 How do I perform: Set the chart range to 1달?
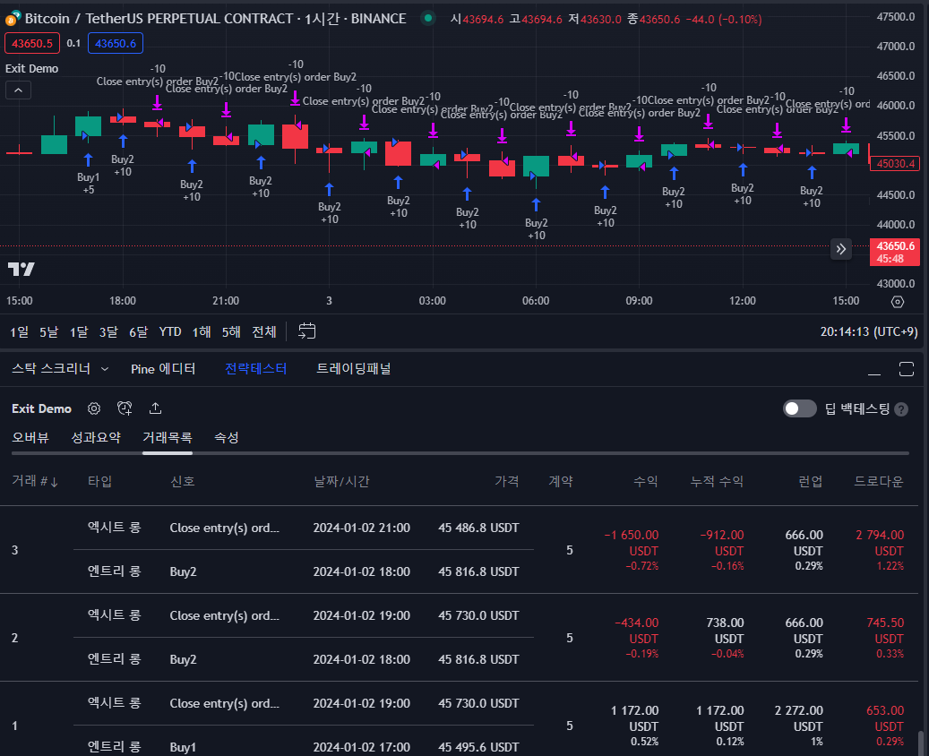(x=79, y=331)
